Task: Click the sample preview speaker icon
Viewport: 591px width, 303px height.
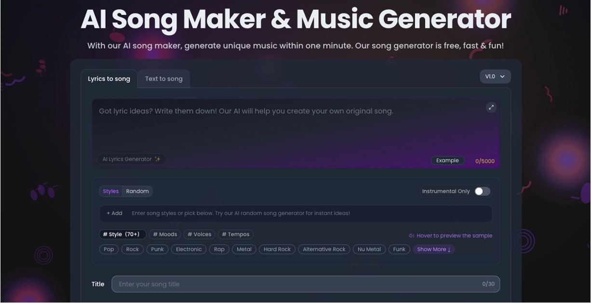Action: pyautogui.click(x=411, y=235)
